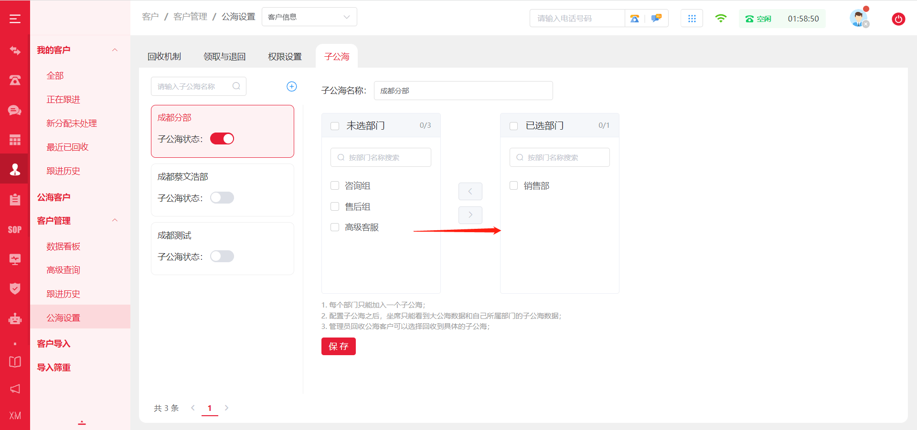
Task: Click 客户管理 breadcrumb link
Action: tap(190, 17)
